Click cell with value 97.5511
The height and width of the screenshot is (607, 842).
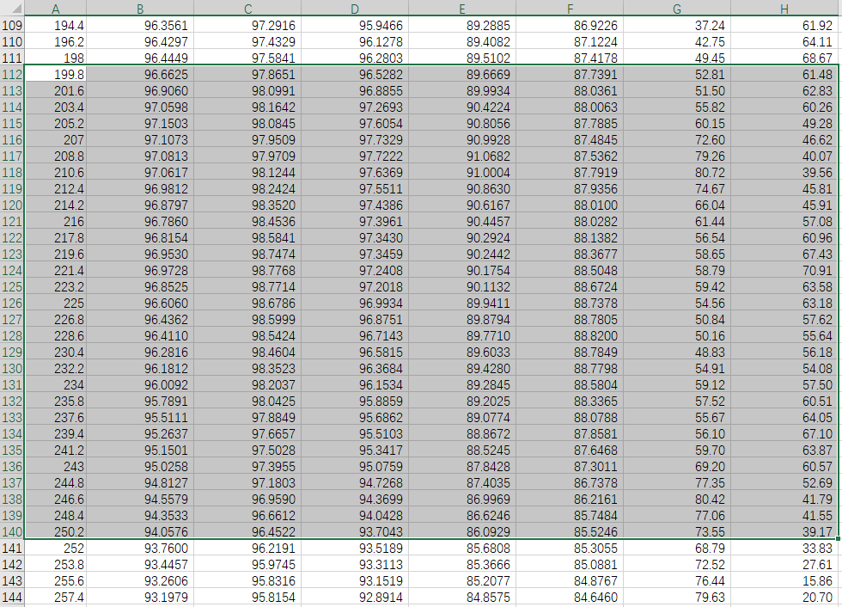pyautogui.click(x=354, y=188)
